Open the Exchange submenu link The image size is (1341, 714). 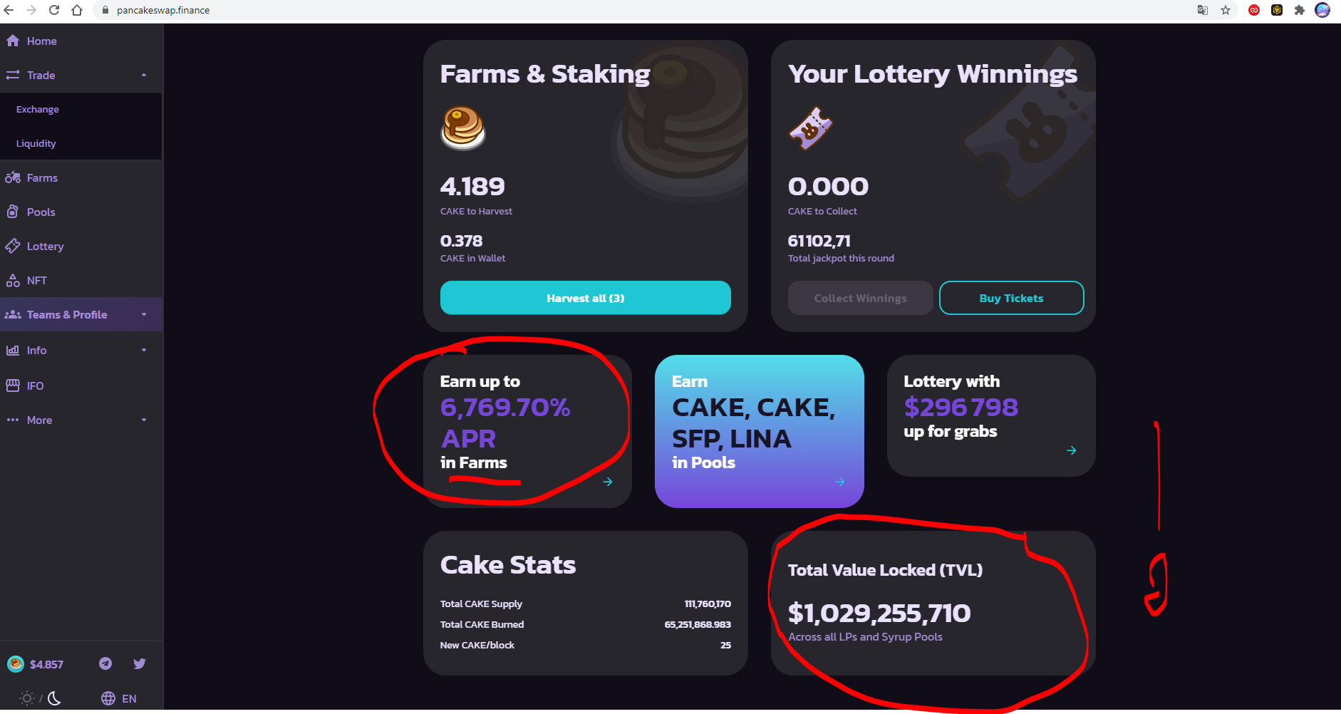click(x=38, y=109)
